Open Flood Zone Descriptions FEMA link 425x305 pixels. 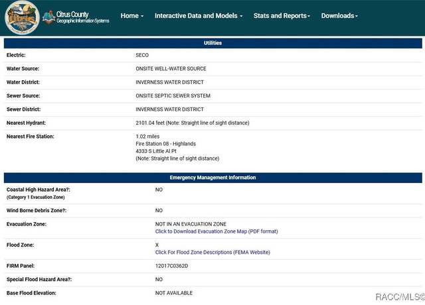pos(212,252)
